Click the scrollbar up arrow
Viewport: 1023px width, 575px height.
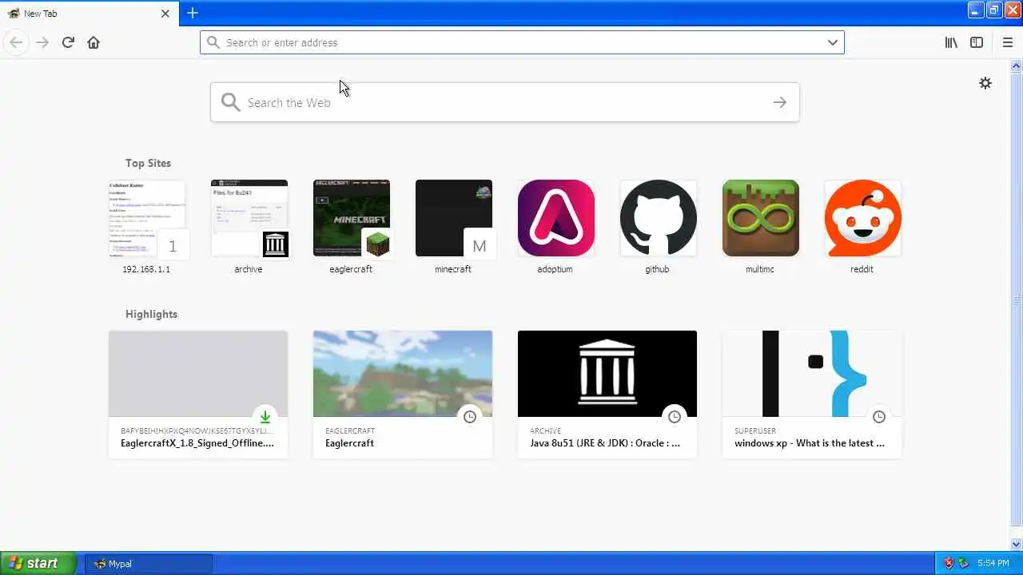[x=1017, y=66]
